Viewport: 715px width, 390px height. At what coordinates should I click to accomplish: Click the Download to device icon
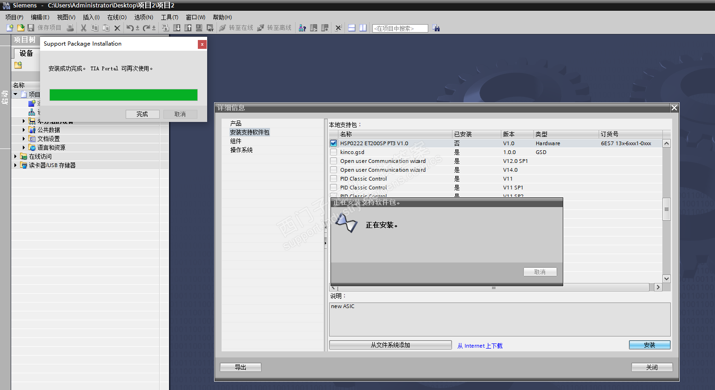tap(177, 28)
